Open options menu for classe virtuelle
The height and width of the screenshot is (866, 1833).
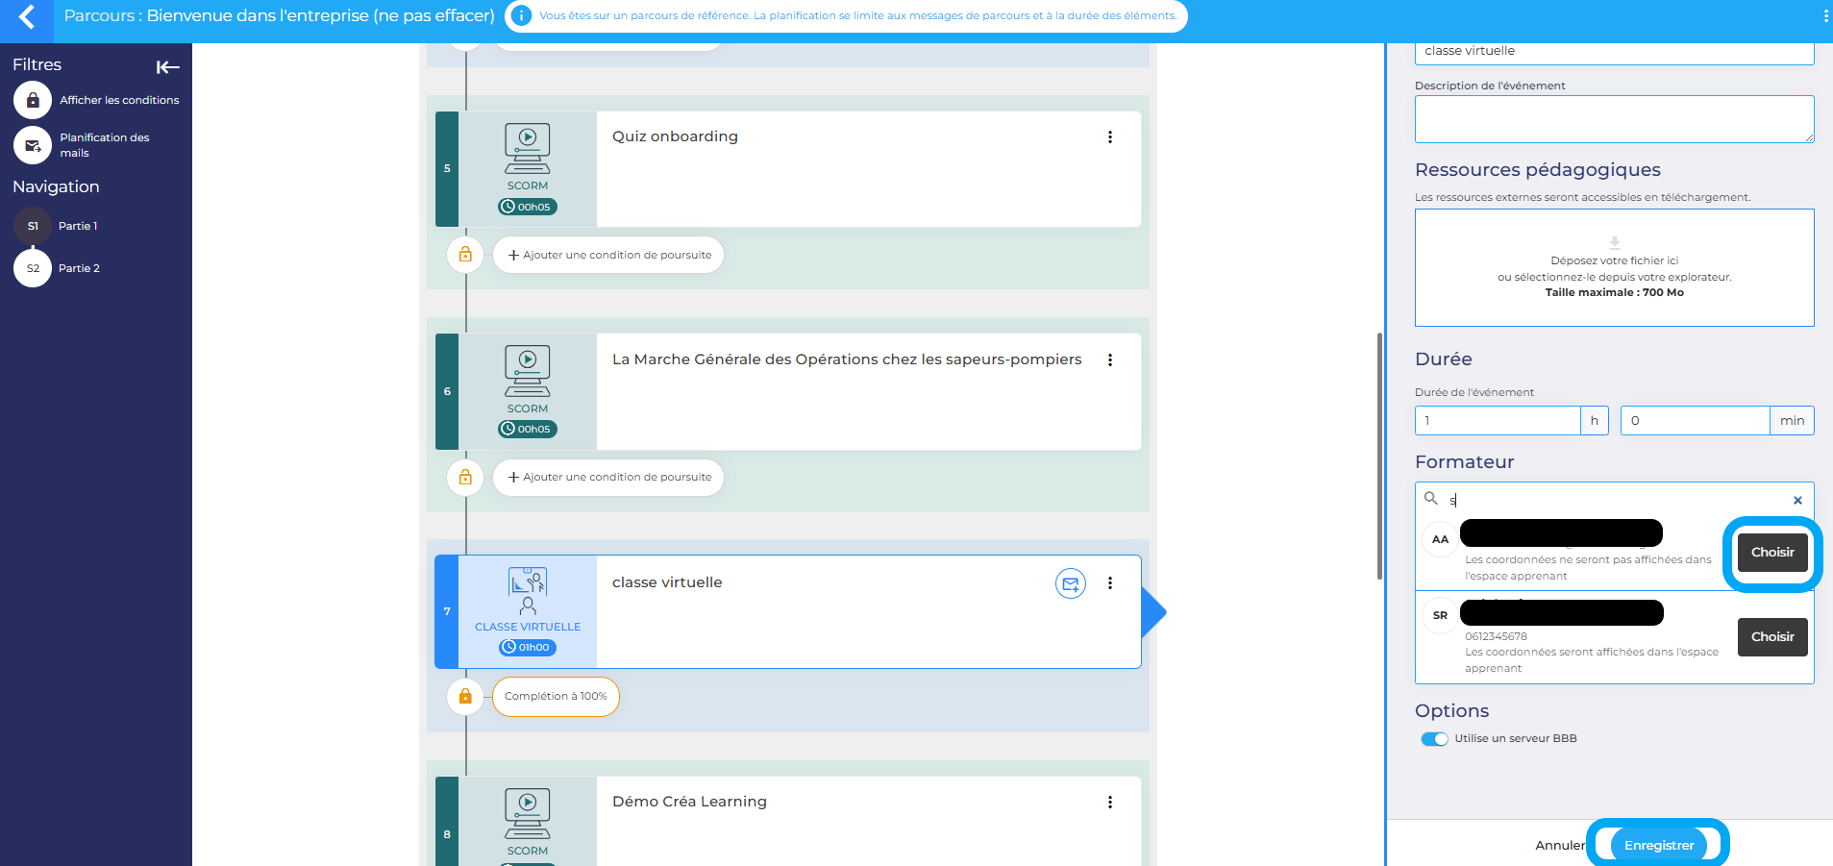coord(1110,583)
